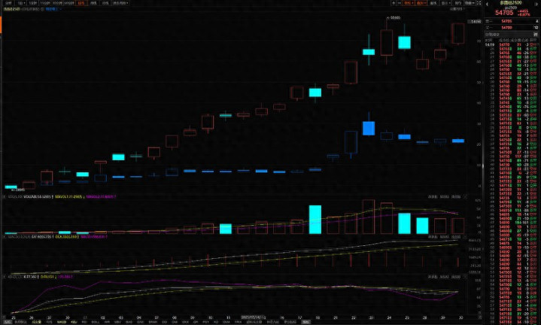541x325 pixels.
Task: Switch to the 30-minute period tab
Action: [x=57, y=3]
